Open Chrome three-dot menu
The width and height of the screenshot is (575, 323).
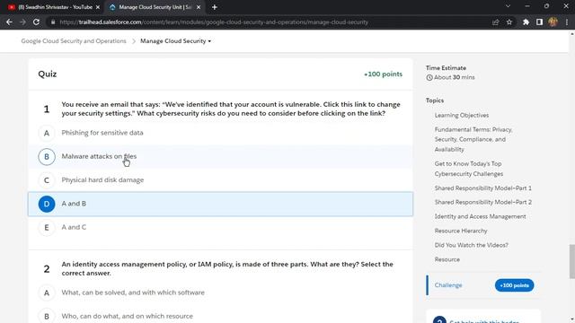click(567, 22)
